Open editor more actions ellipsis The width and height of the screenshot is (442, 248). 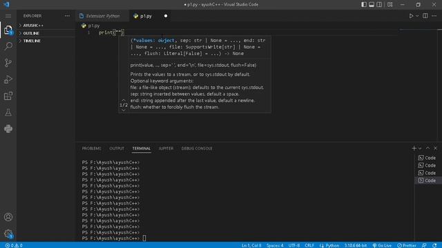click(434, 16)
